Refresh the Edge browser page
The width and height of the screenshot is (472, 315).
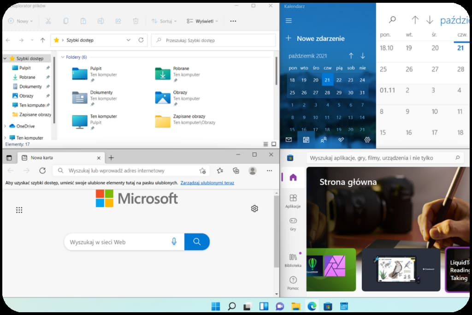tap(42, 171)
